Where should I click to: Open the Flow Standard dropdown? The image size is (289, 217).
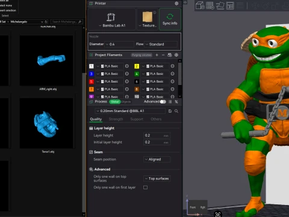(161, 44)
